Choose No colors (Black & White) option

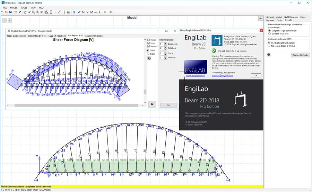coord(269,46)
